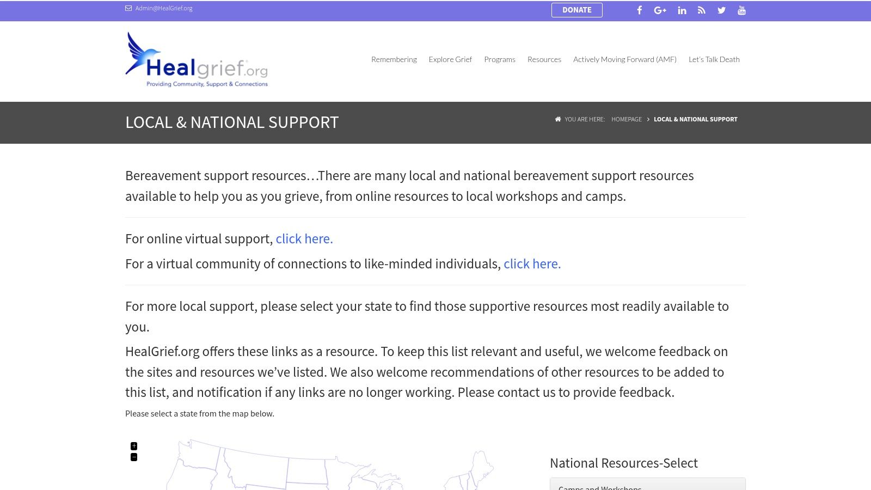871x490 pixels.
Task: Click the home icon in the breadcrumb
Action: click(x=557, y=119)
